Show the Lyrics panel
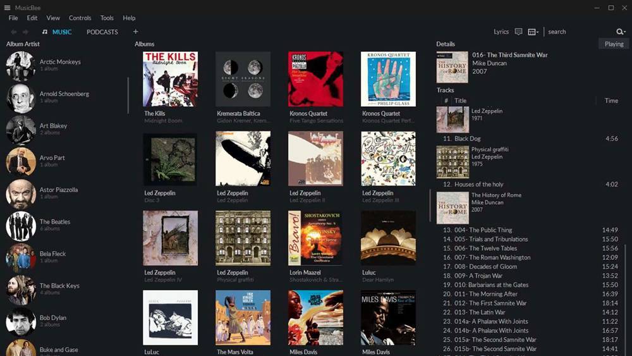Screen dimensions: 632x356 click(501, 32)
